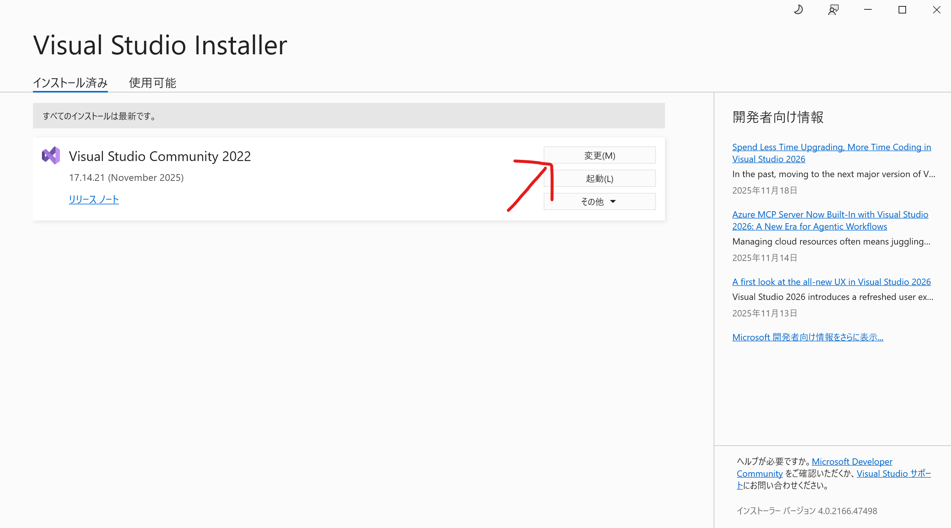Viewport: 951px width, 528px height.
Task: Click the Visual Studio Community 2022 product title
Action: (160, 156)
